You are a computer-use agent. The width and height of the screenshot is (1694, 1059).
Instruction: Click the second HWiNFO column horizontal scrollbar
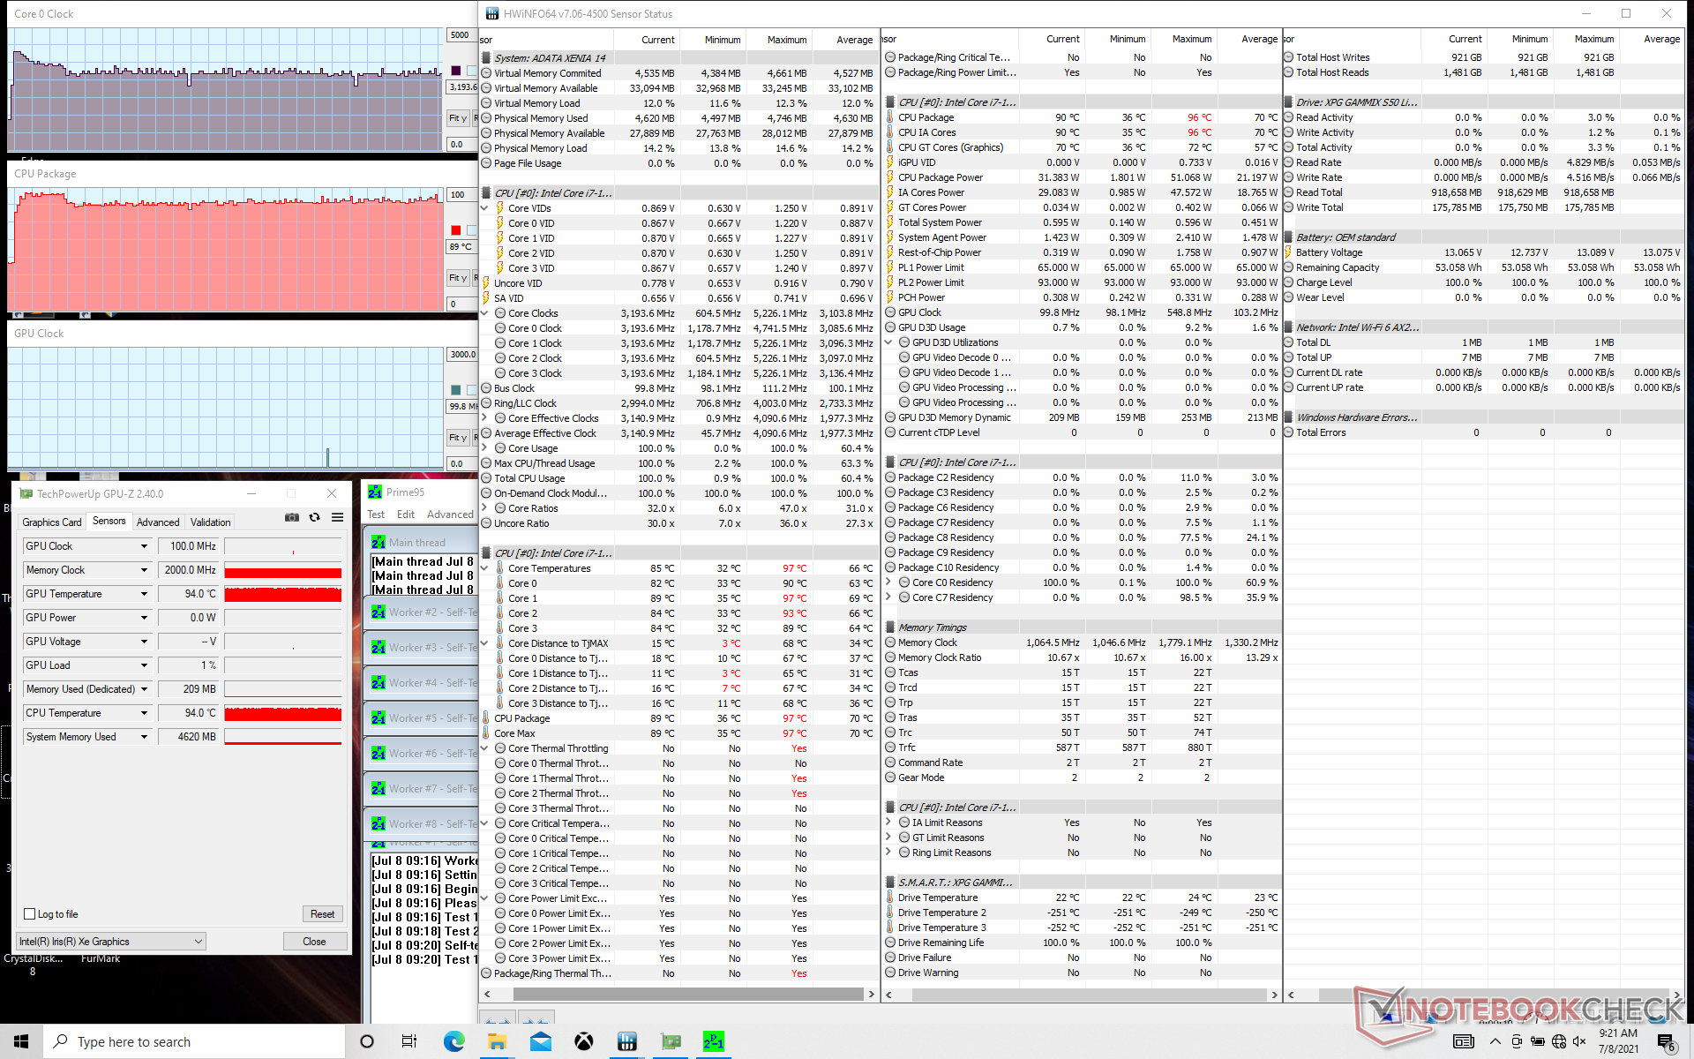click(x=1081, y=995)
